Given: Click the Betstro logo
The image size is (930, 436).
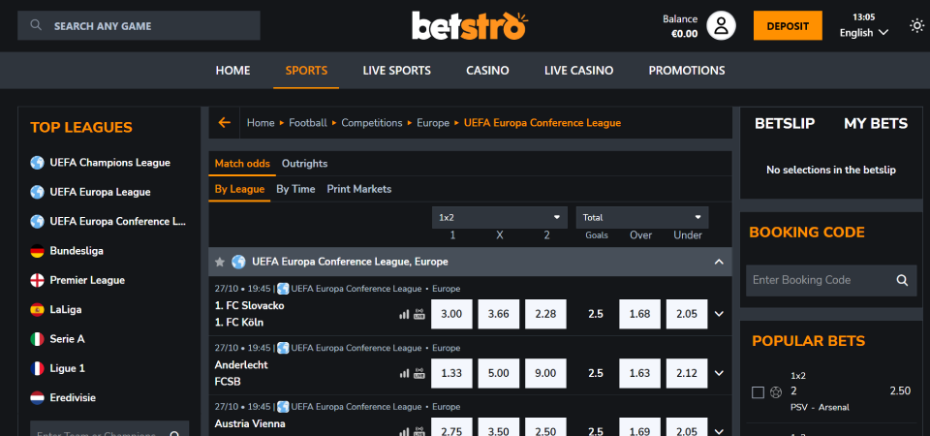Looking at the screenshot, I should click(x=470, y=25).
